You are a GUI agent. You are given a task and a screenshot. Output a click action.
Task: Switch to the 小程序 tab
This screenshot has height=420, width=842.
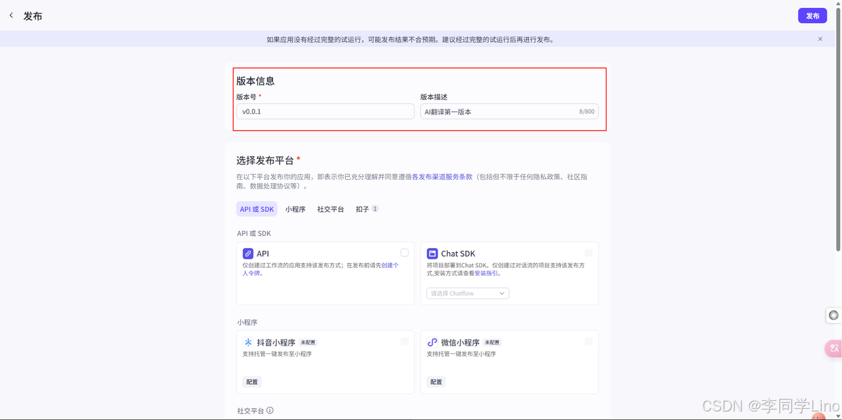(x=295, y=209)
